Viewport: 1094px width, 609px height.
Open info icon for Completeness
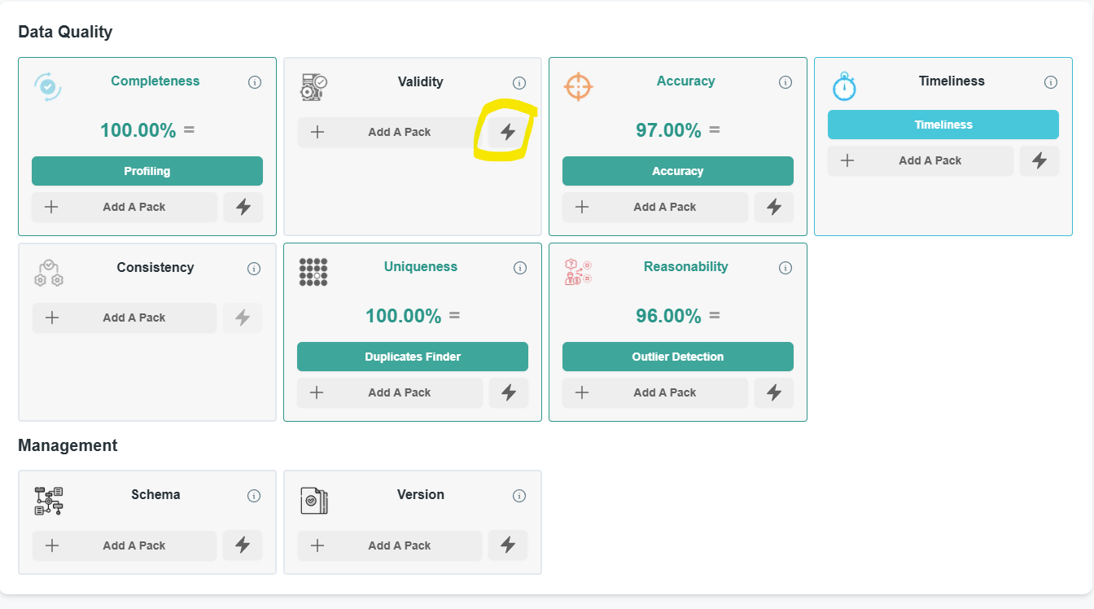click(x=254, y=82)
